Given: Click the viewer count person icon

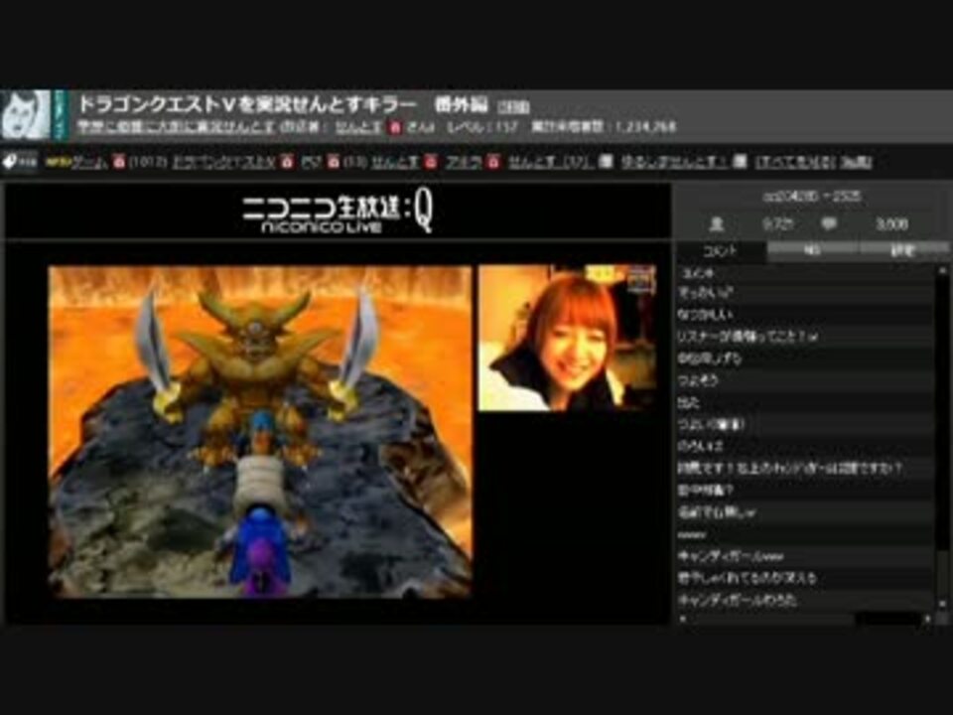Looking at the screenshot, I should 717,224.
